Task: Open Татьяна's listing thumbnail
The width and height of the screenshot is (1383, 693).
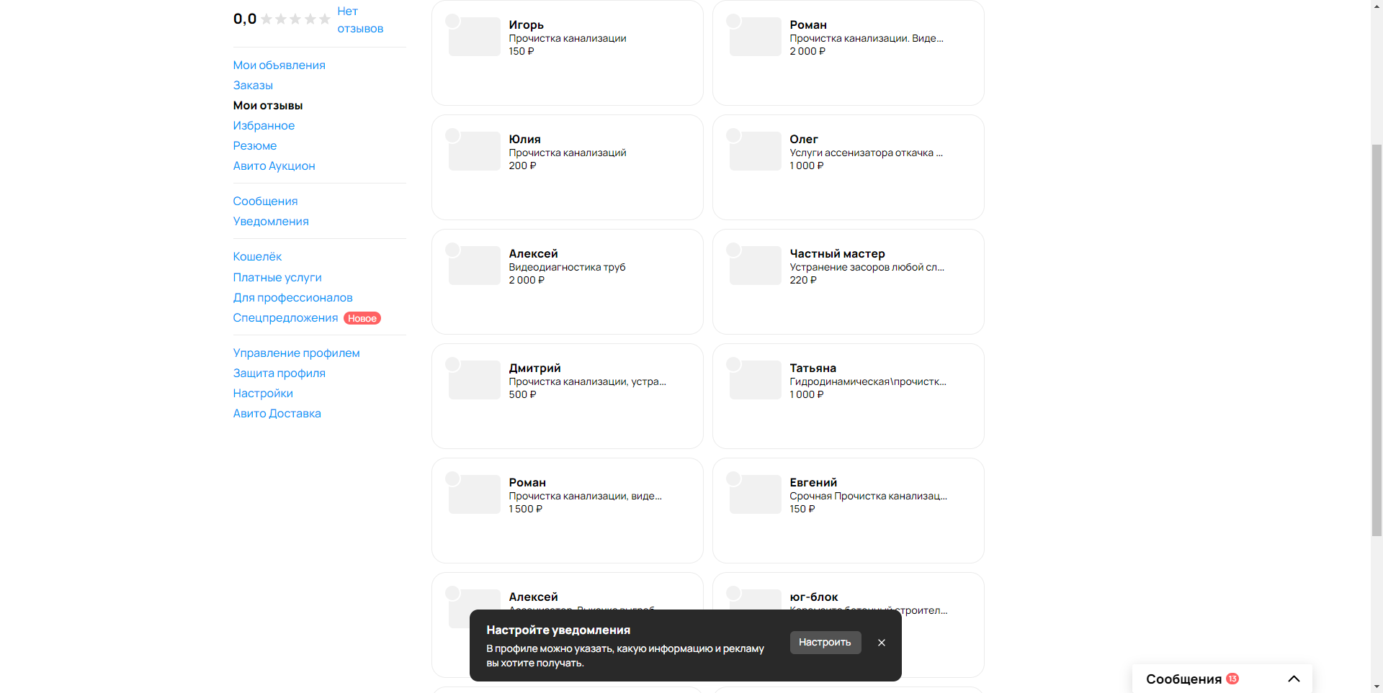Action: click(x=756, y=380)
